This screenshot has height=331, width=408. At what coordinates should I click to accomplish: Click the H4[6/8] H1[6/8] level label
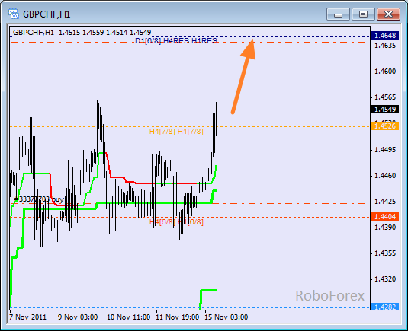[176, 222]
